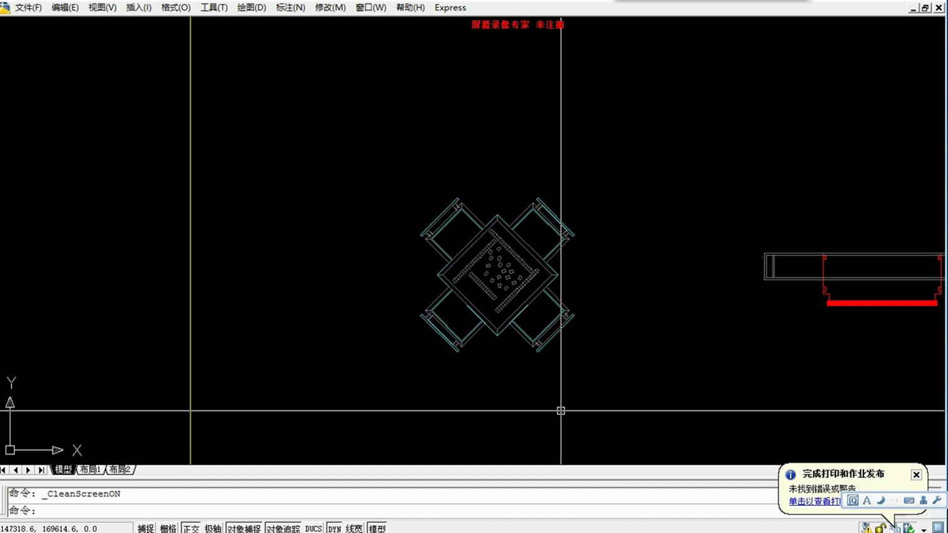Click the moon half-width icon on IME bar
Screen dimensions: 948x533
pyautogui.click(x=881, y=500)
